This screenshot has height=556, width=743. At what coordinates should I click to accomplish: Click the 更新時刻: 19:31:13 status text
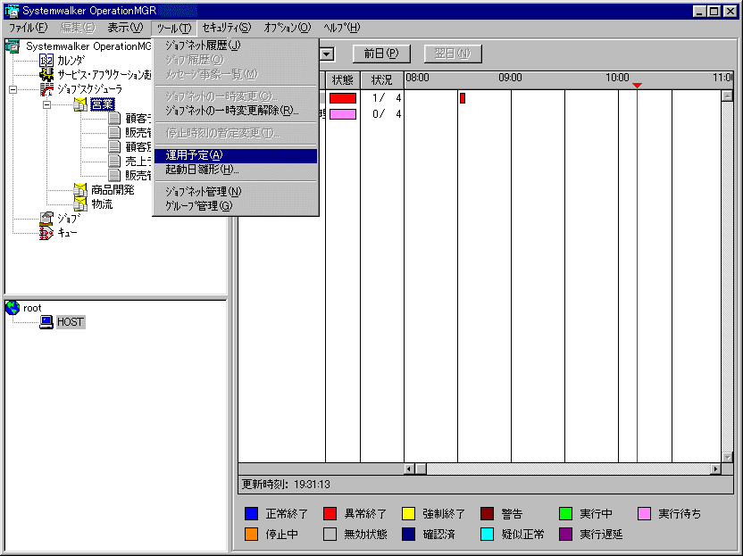point(286,484)
